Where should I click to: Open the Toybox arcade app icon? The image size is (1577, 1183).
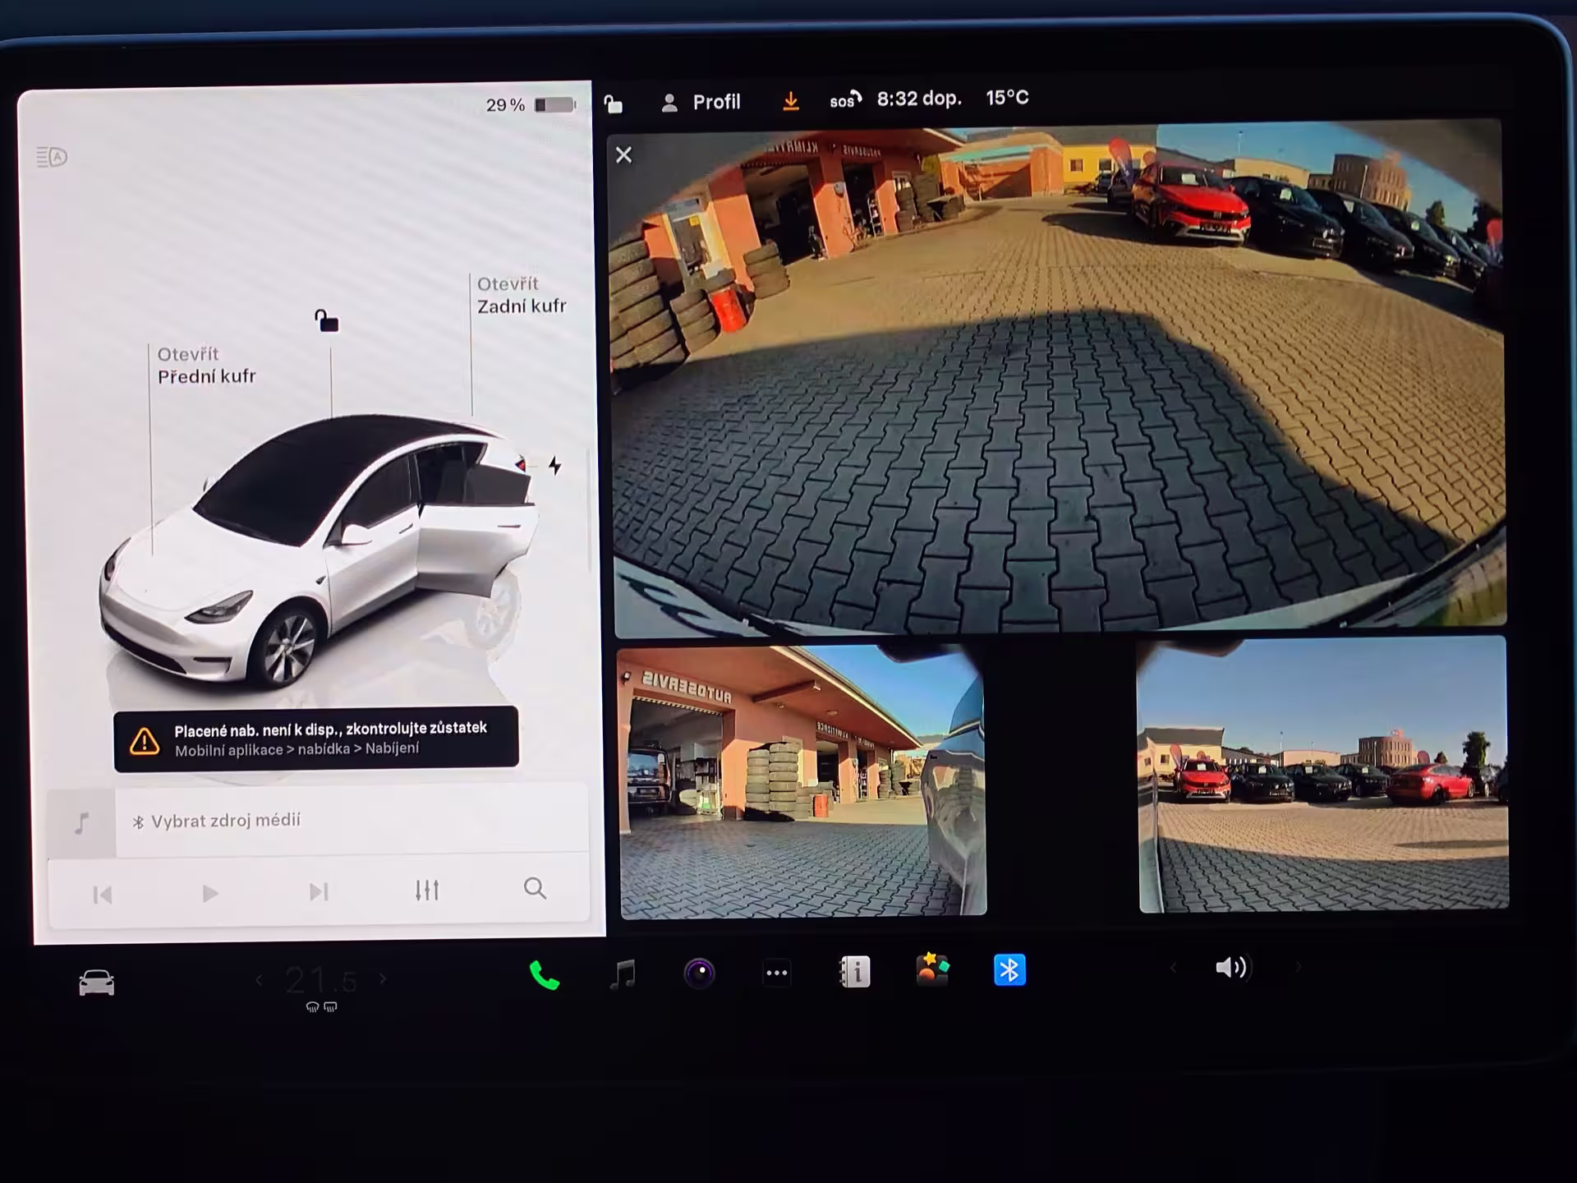[932, 969]
